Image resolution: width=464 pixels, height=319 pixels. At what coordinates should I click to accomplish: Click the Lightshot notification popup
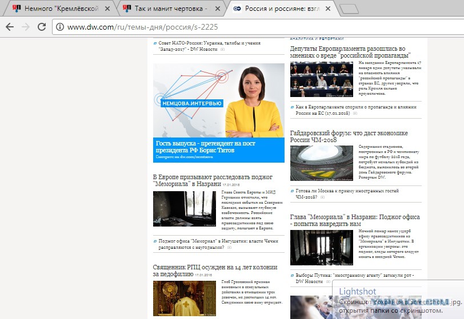398,299
